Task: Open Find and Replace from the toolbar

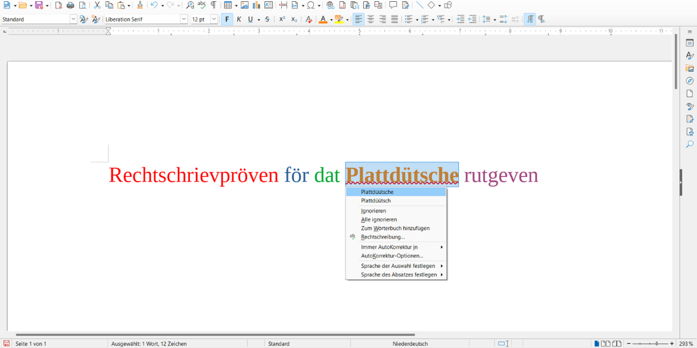Action: tap(190, 5)
